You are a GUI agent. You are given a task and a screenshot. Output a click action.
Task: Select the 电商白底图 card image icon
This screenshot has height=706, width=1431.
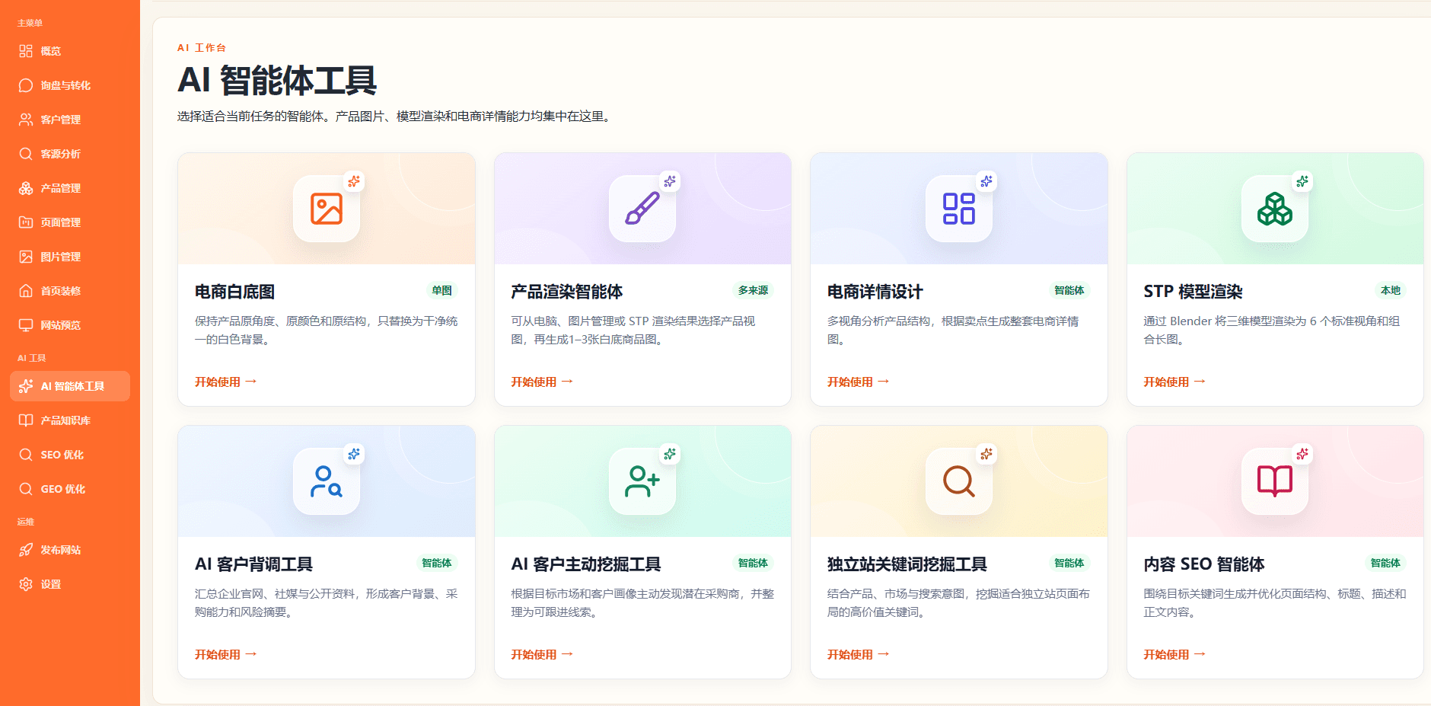(x=327, y=209)
